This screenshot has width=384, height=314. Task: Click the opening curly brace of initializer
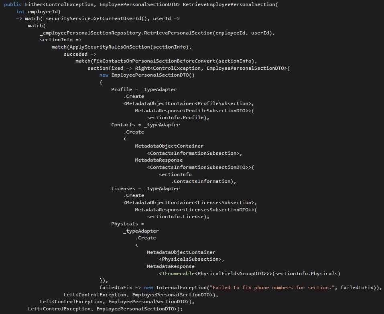[x=101, y=82]
